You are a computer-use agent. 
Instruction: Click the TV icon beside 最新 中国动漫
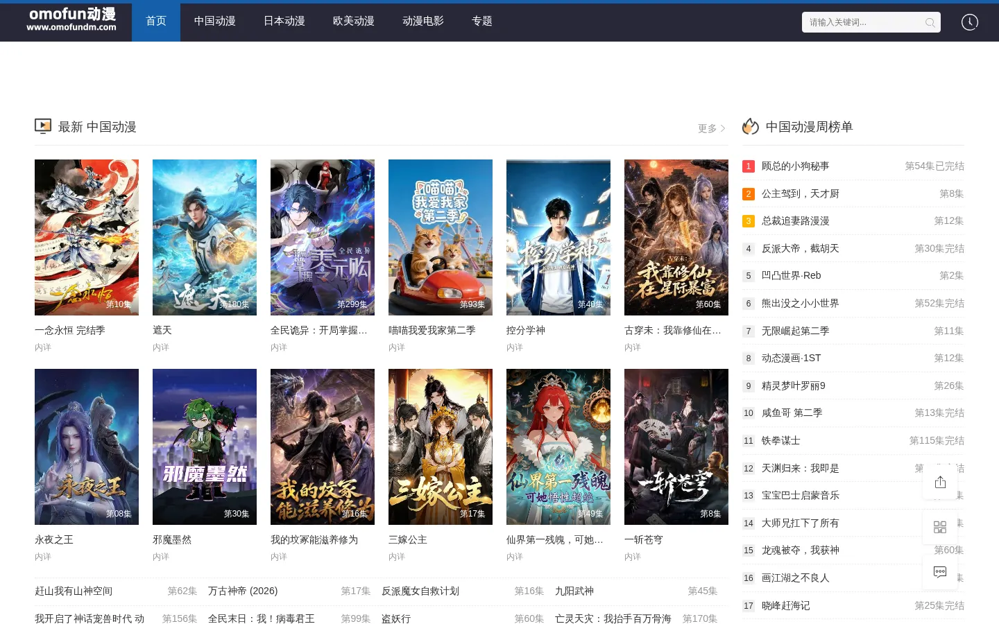point(43,126)
